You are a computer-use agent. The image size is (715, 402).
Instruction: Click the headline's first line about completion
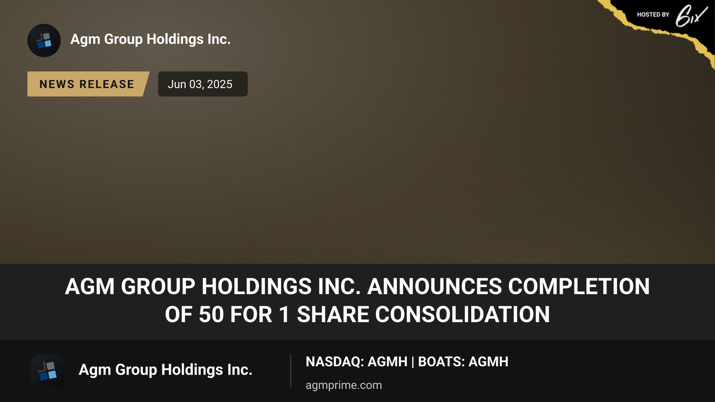tap(357, 286)
